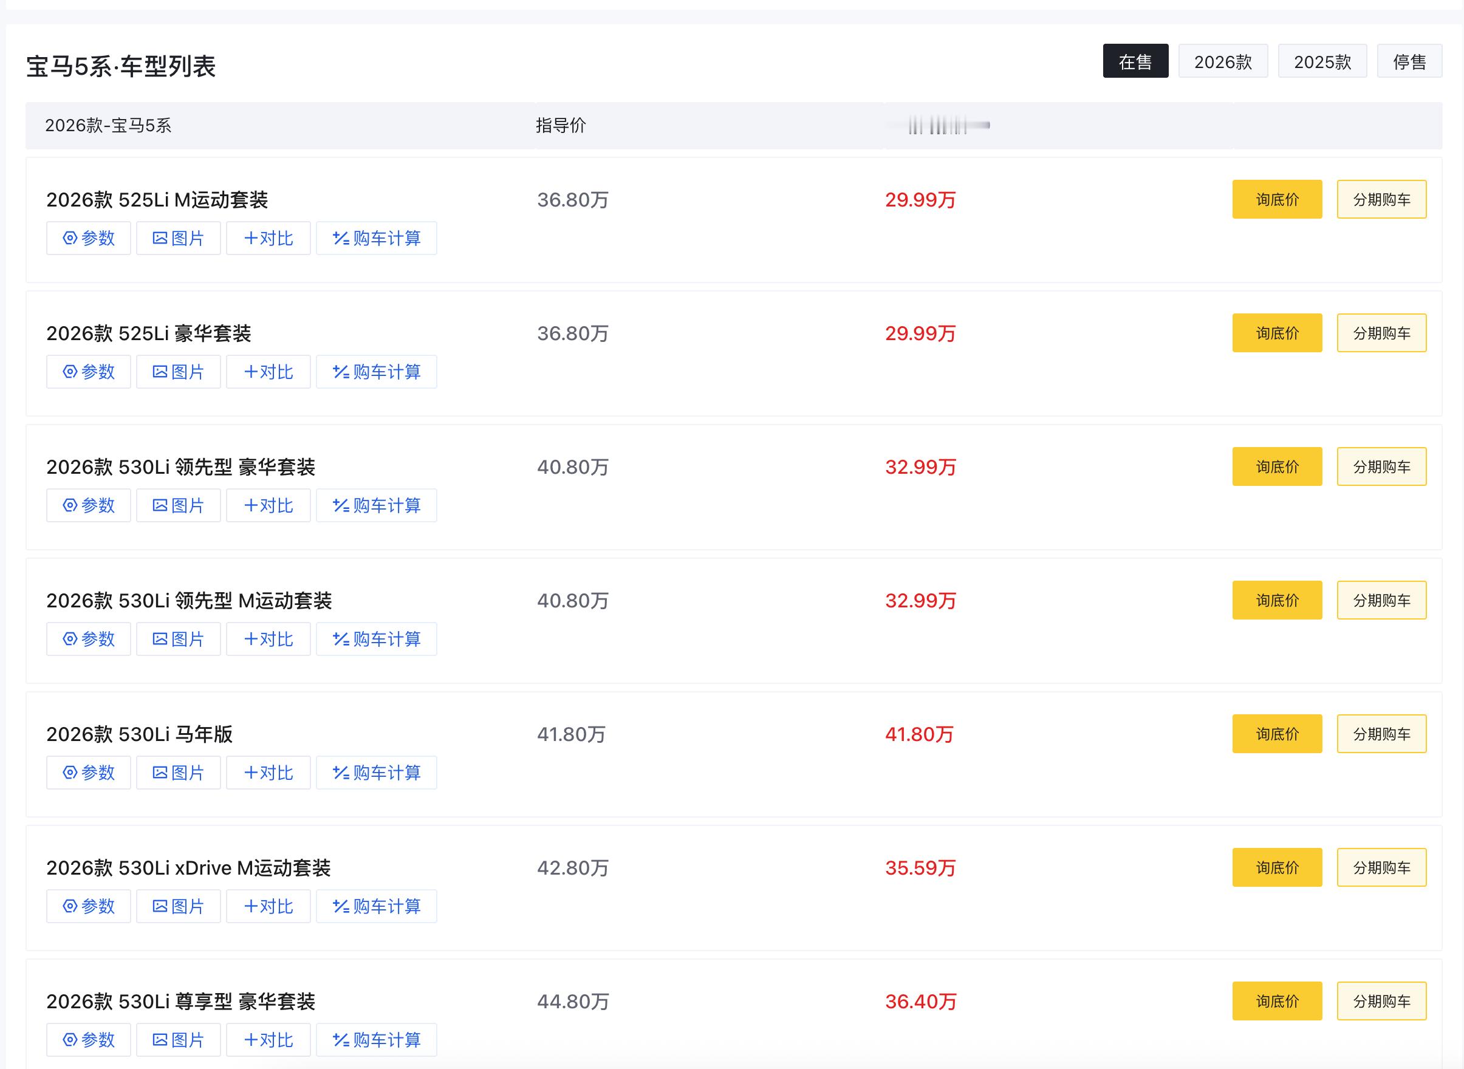This screenshot has height=1069, width=1464.
Task: Click the 44.80万 guide price
Action: tap(573, 1002)
